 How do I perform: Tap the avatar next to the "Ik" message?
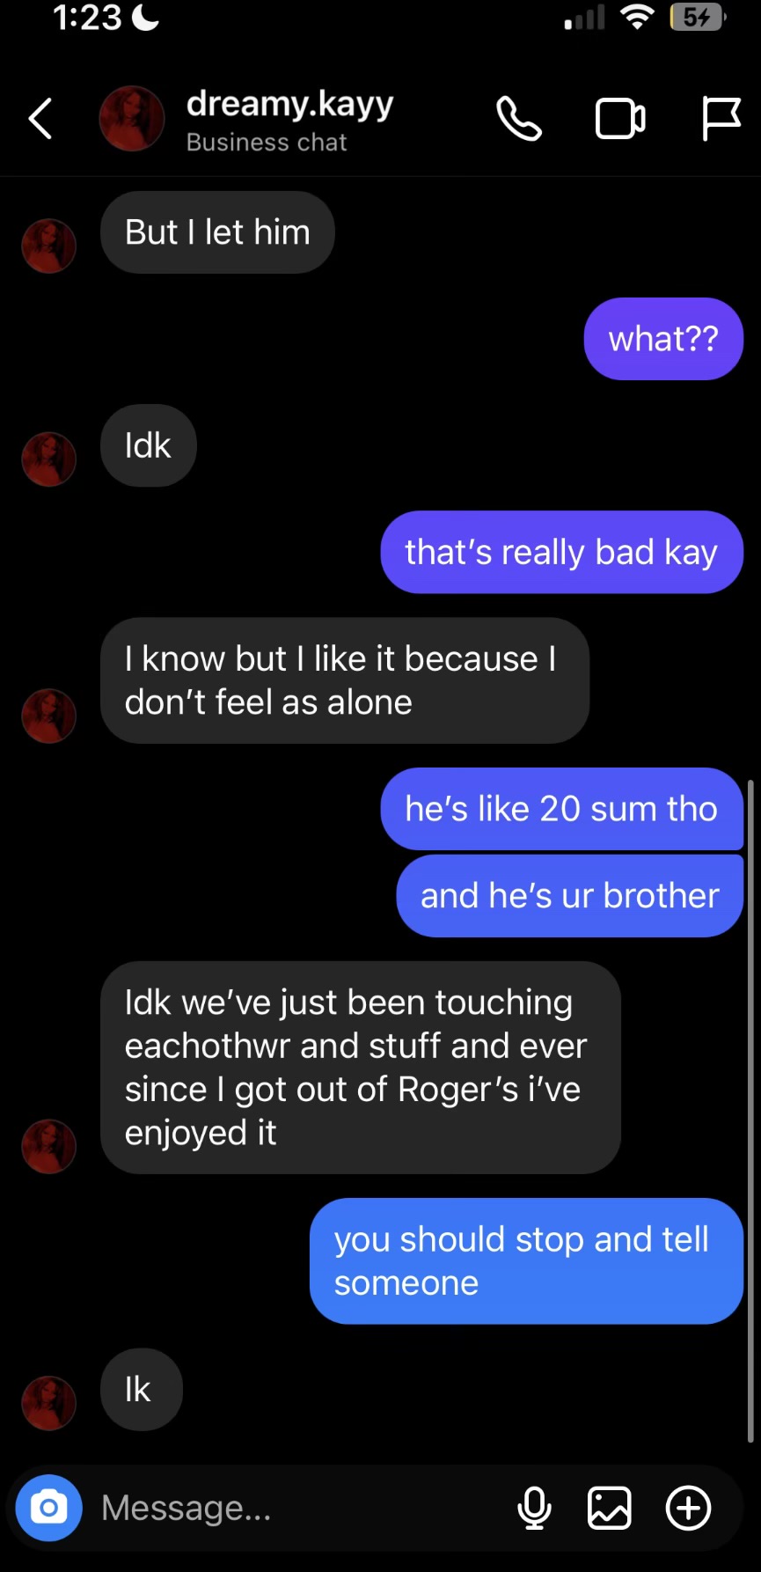point(49,1403)
